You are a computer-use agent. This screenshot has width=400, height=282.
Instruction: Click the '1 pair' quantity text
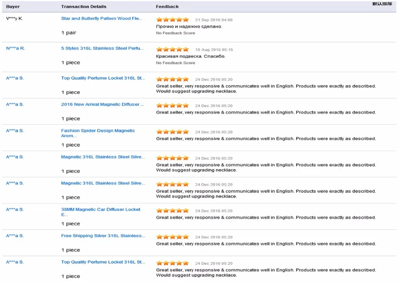68,33
